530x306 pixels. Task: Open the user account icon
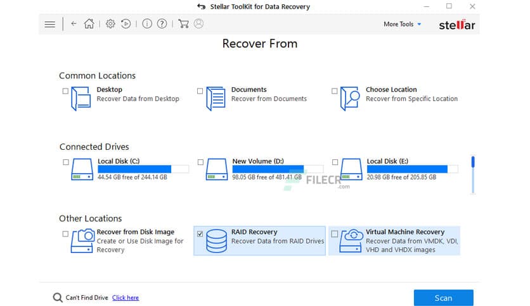click(x=199, y=23)
